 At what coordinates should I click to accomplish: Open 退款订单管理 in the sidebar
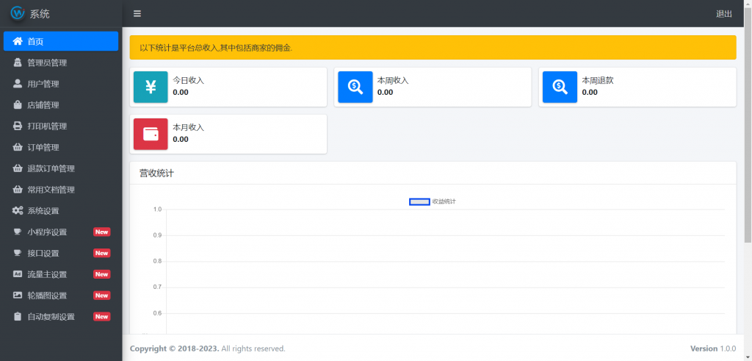61,168
